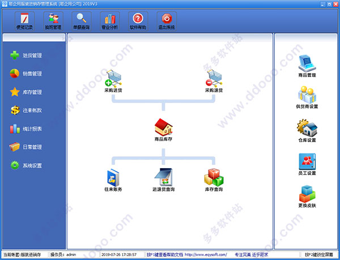Open 日常管理 sidebar item
The height and width of the screenshot is (260, 340).
tap(26, 147)
